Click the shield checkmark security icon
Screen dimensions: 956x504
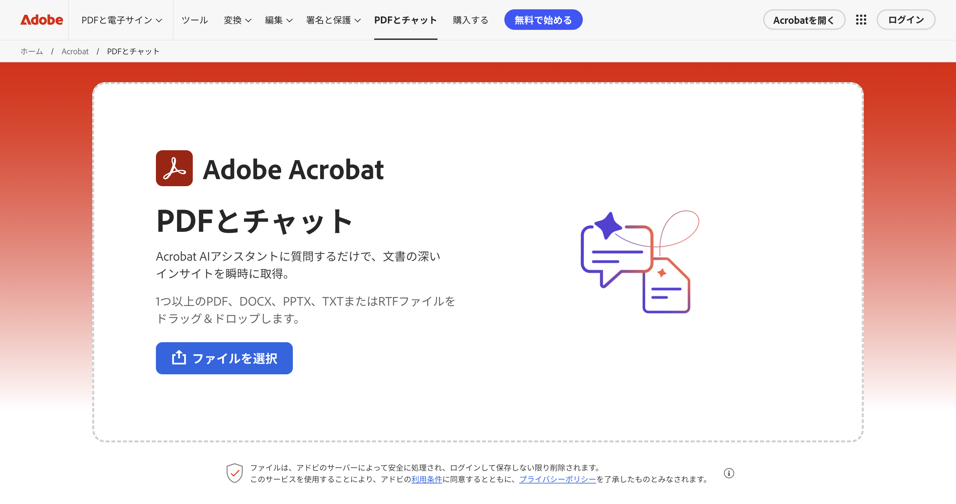pos(235,473)
